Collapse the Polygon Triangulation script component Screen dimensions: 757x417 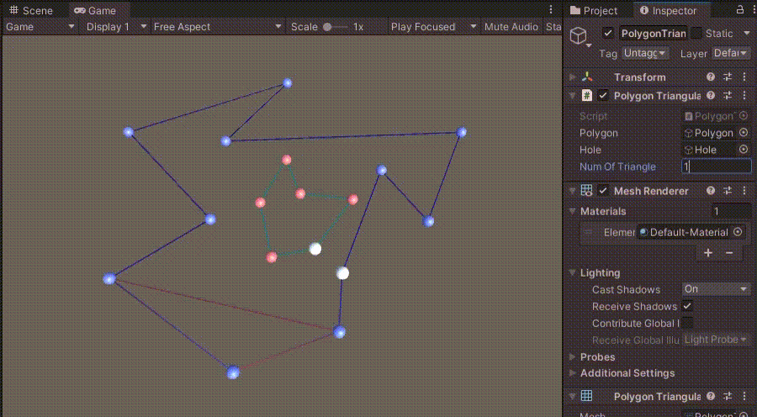(x=573, y=96)
